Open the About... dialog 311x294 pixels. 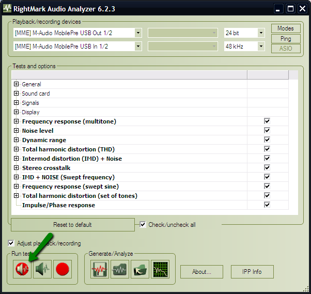point(201,272)
